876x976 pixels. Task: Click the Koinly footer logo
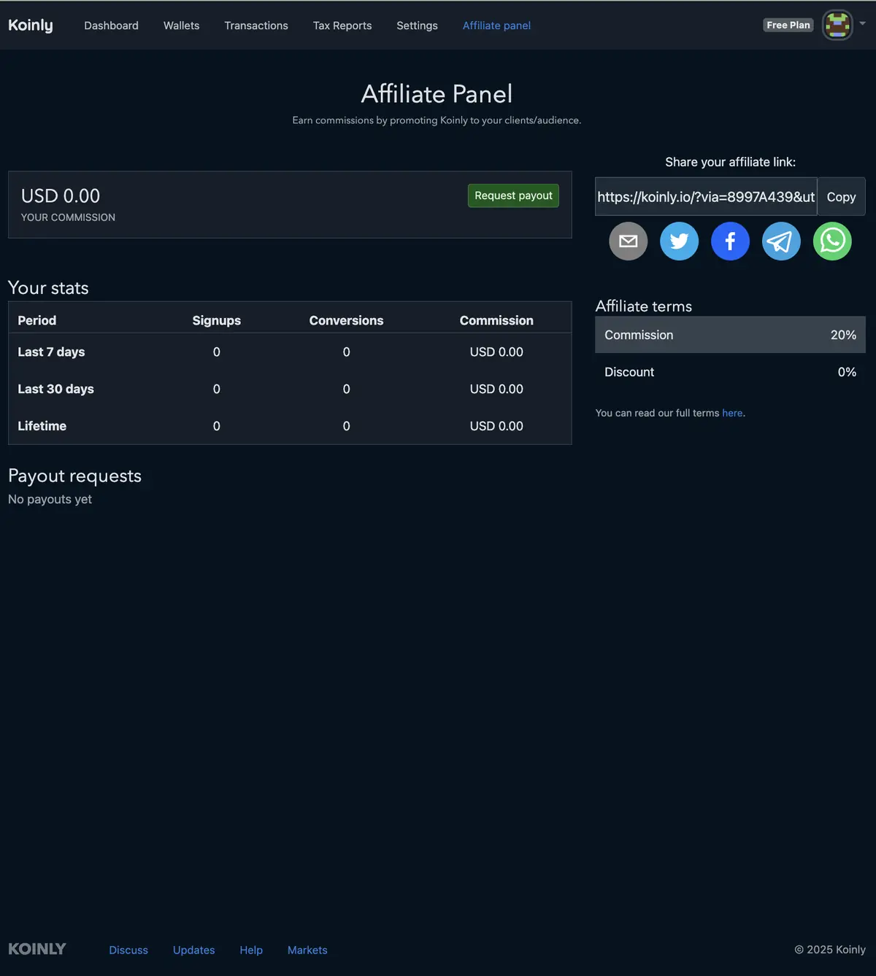37,949
